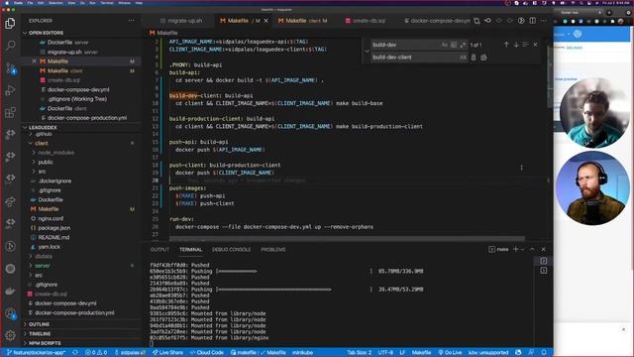Collapse the LEAGUEDEX folder section
This screenshot has height=357, width=634.
[x=81, y=127]
